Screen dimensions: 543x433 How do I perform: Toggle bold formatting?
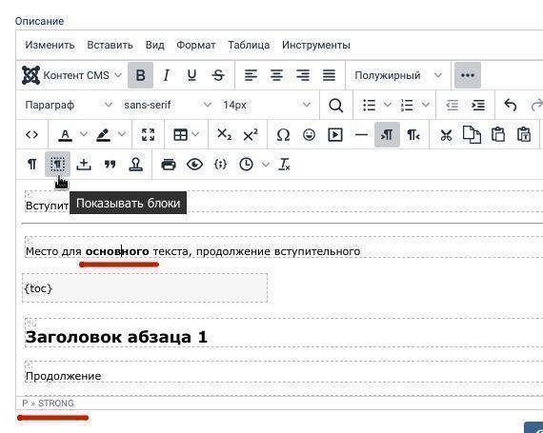pos(141,75)
